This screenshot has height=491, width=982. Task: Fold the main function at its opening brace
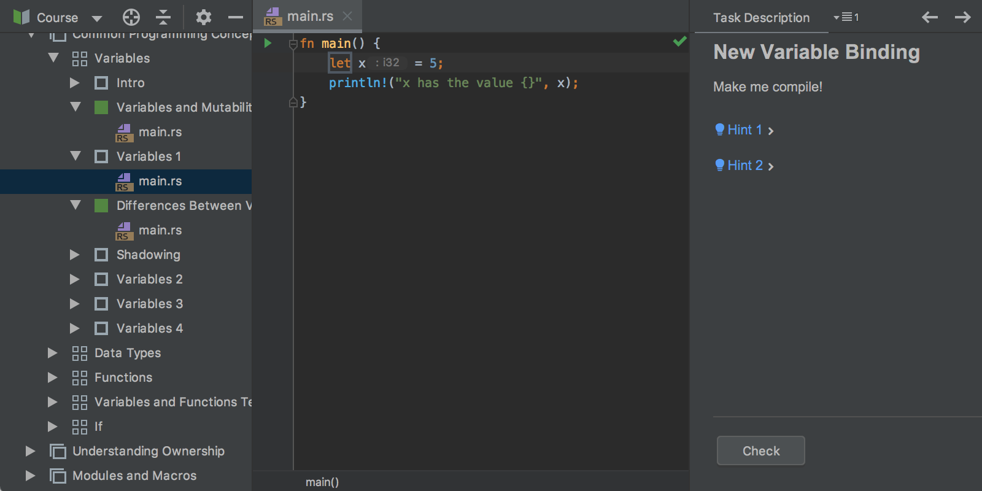click(293, 44)
